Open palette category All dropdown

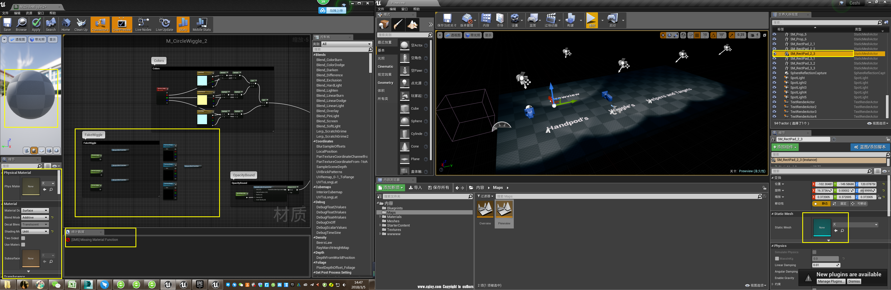pyautogui.click(x=347, y=44)
